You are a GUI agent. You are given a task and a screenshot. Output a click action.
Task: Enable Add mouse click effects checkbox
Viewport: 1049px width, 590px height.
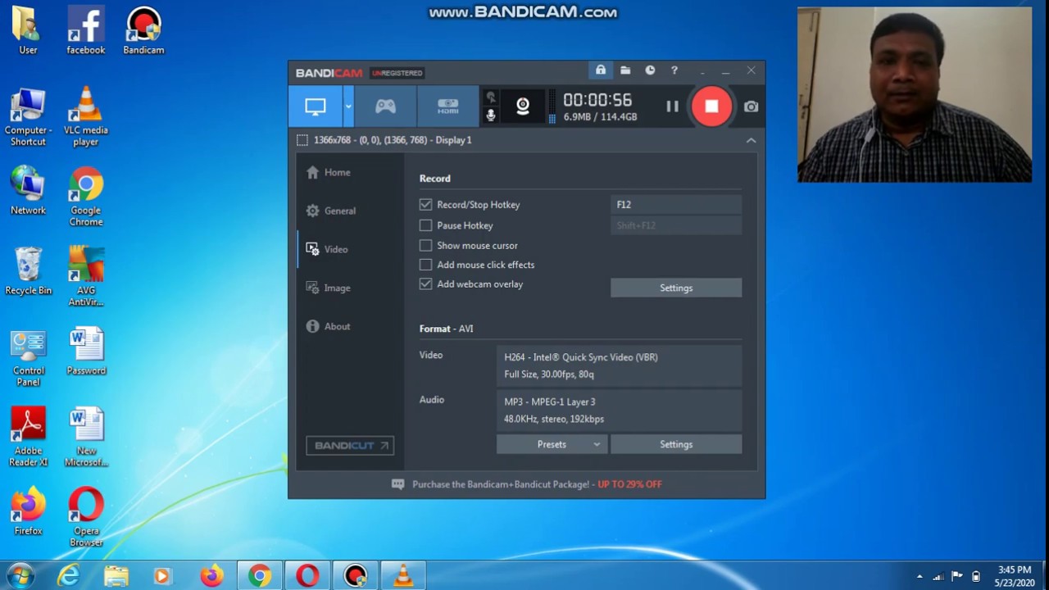click(x=425, y=265)
